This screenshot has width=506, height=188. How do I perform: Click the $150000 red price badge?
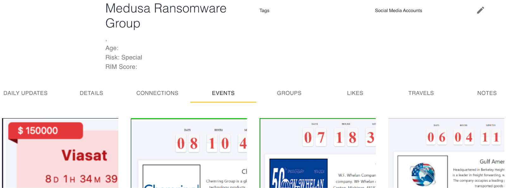45,130
